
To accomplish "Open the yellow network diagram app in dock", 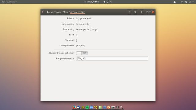I will click(x=96, y=107).
